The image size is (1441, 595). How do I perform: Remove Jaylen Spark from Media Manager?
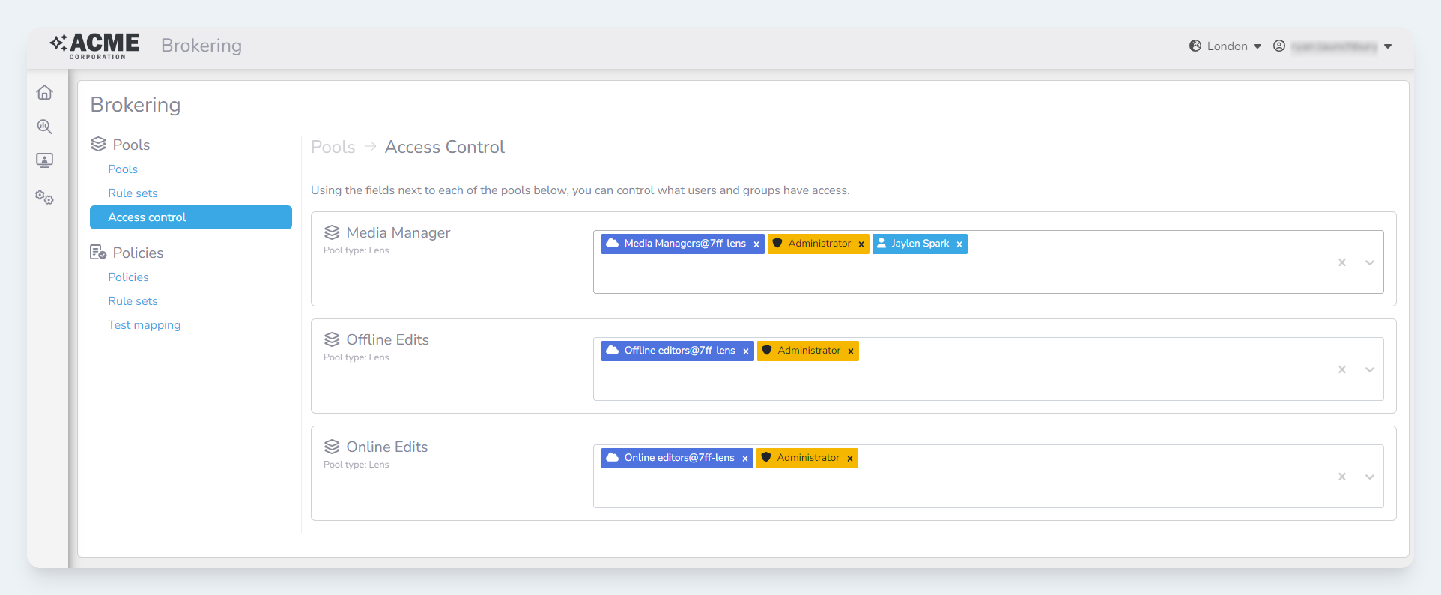pyautogui.click(x=959, y=244)
